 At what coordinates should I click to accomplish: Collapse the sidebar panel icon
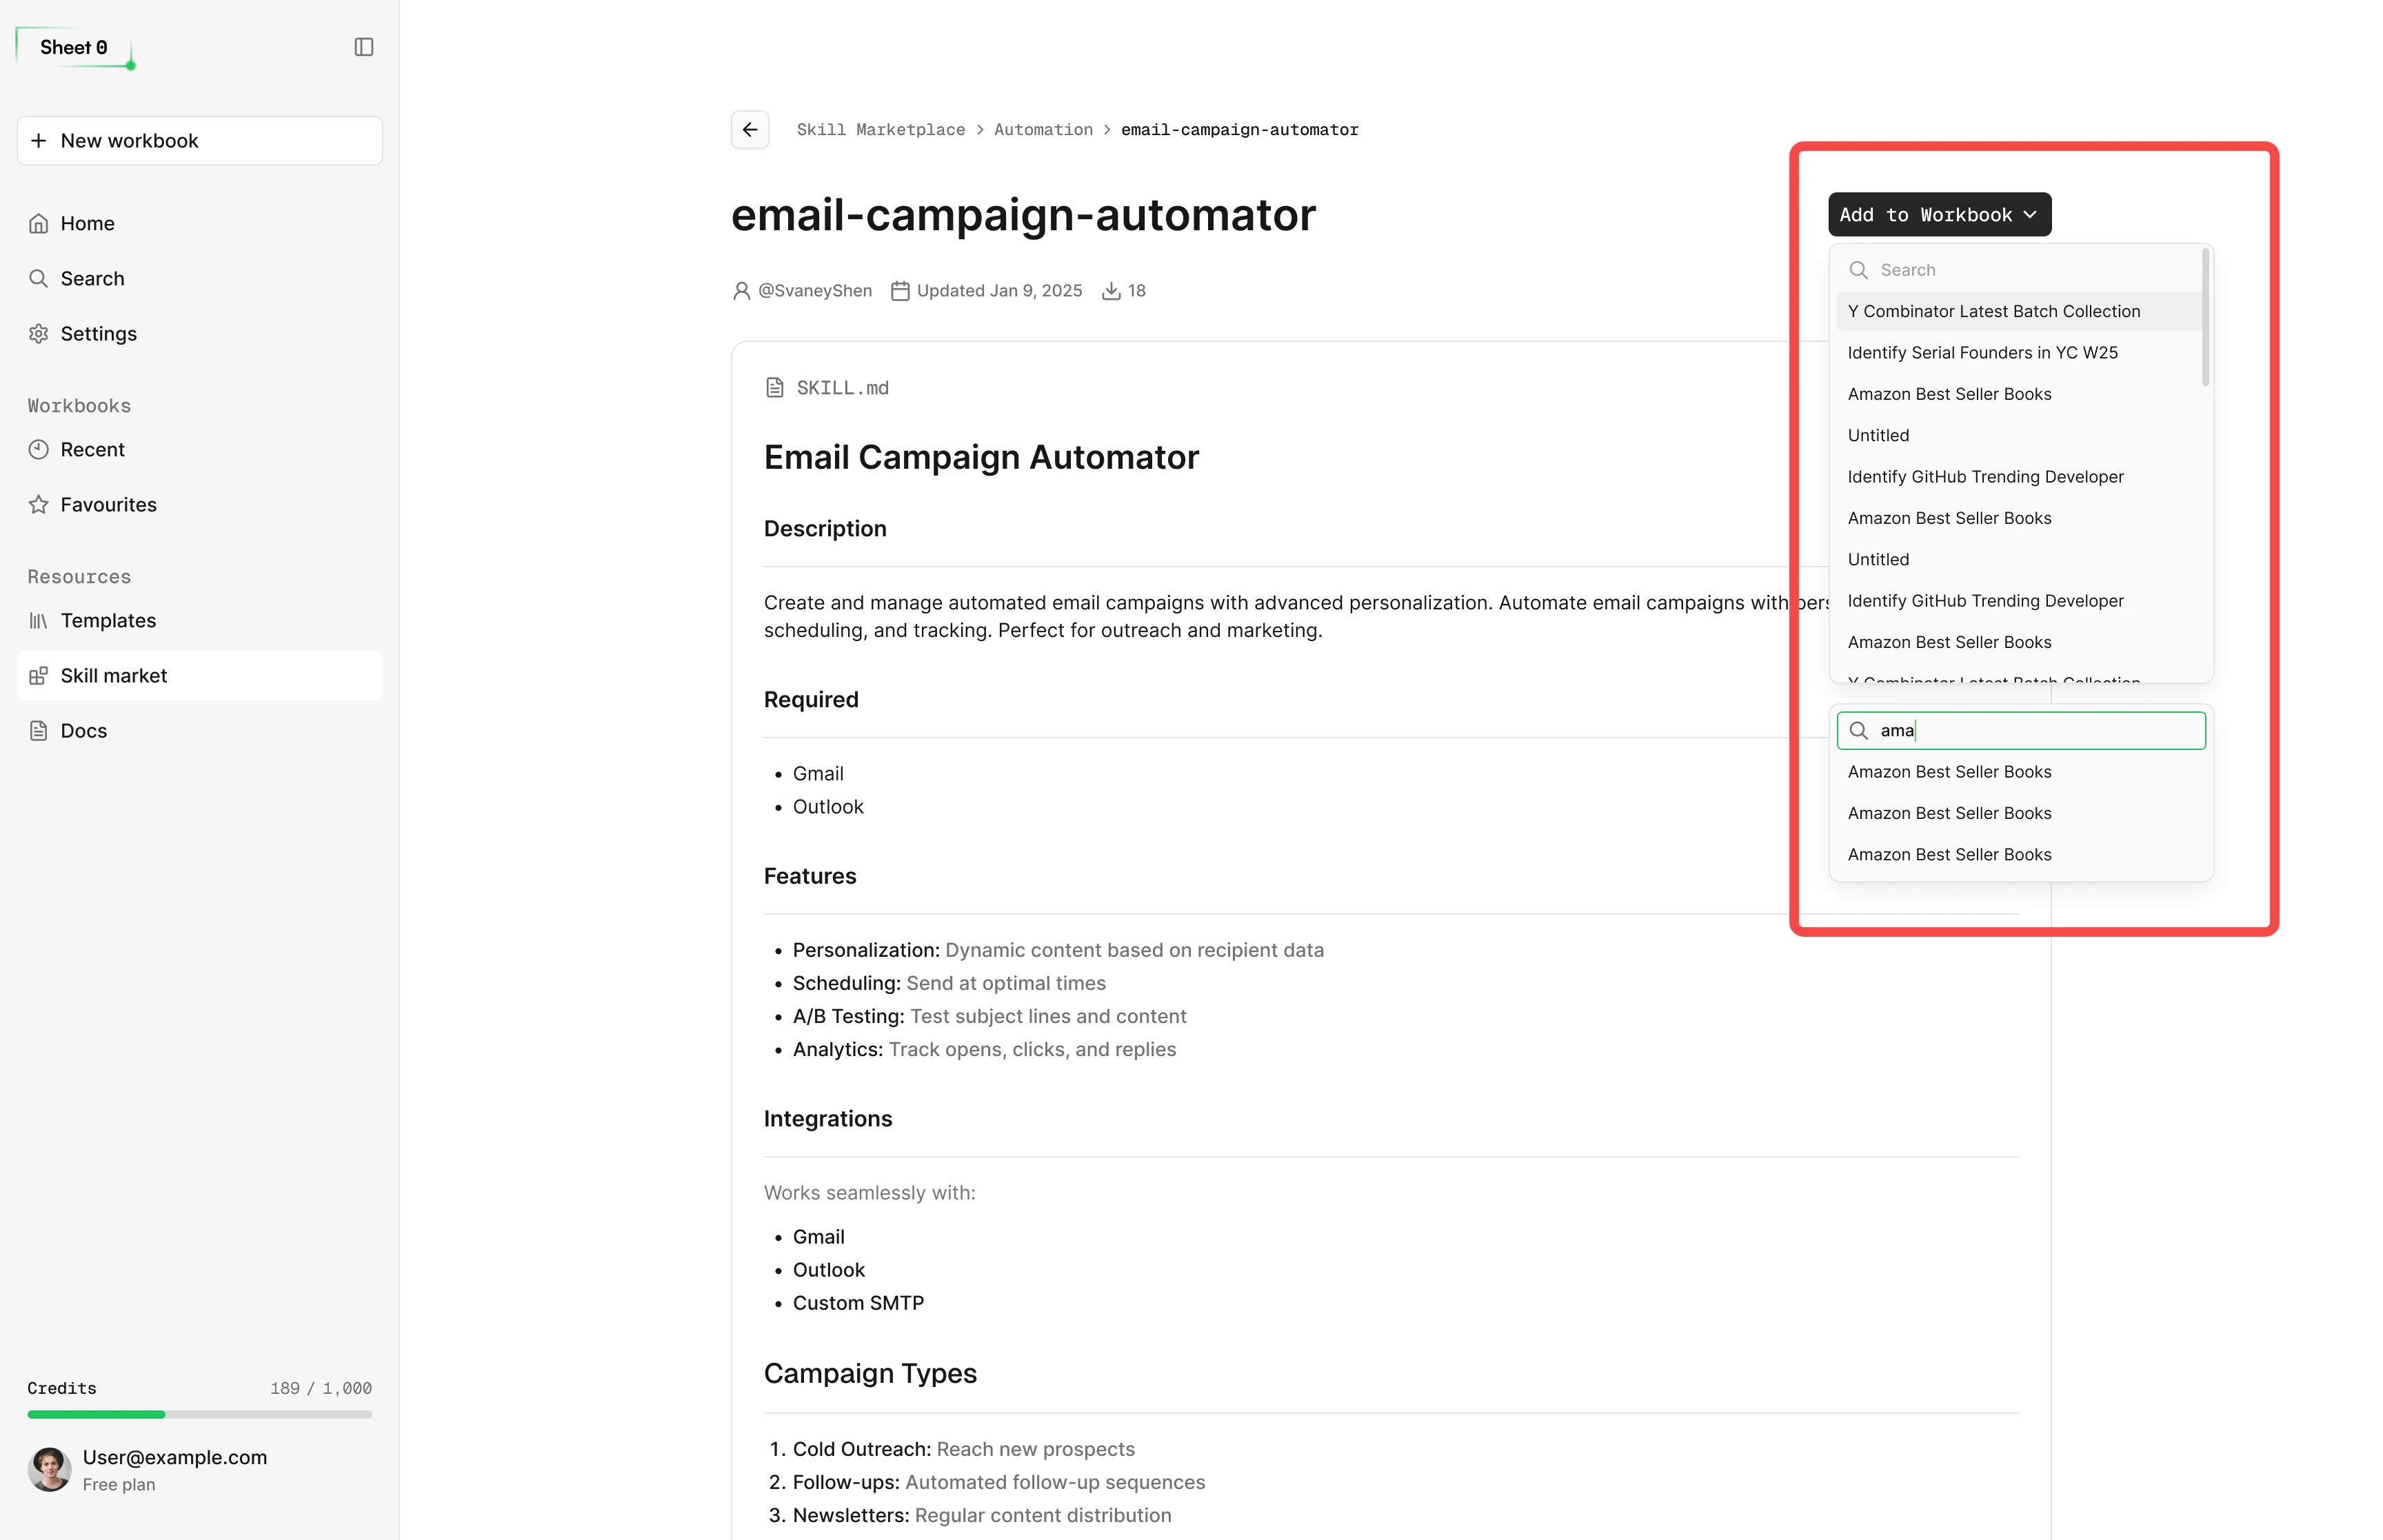(364, 47)
